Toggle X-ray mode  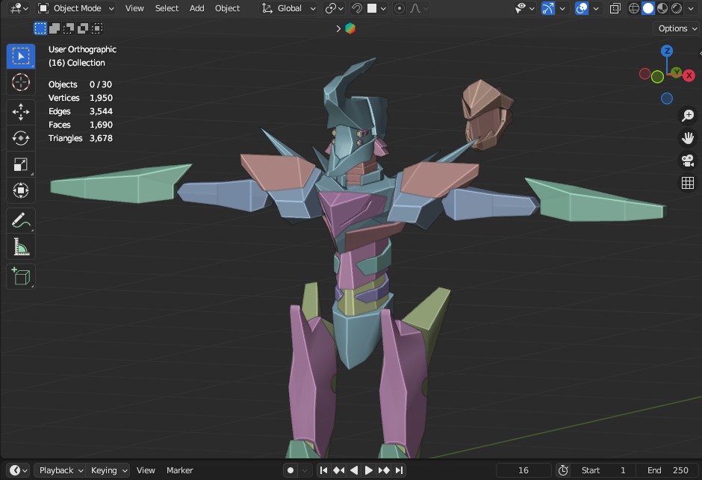tap(615, 8)
